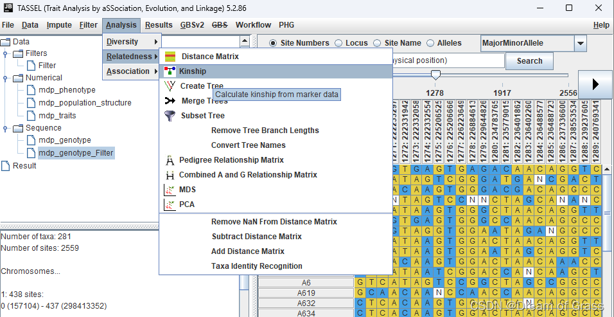This screenshot has height=317, width=614.
Task: Click the Numerical folder icon
Action: coord(18,78)
